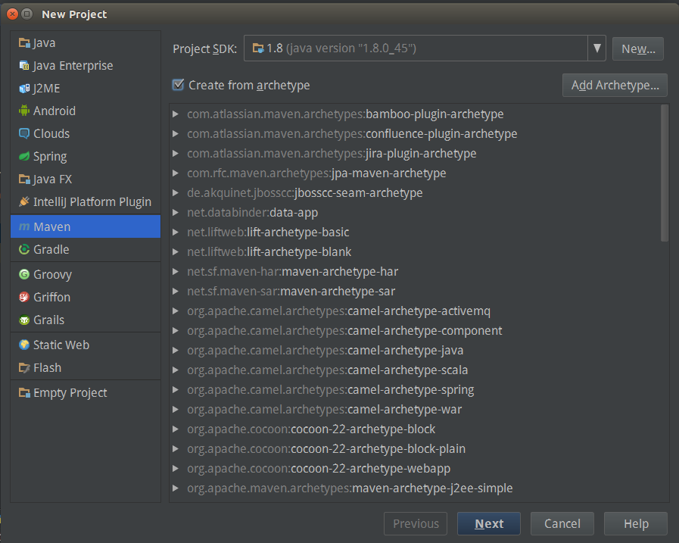Choose the Groovy 'G' icon
Viewport: 679px width, 543px height.
click(24, 274)
